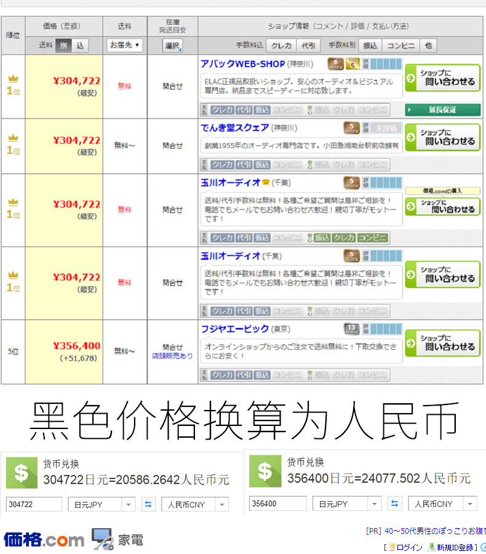
Task: Contact アバックWEB-SHOP via ショップに問い合わせる button
Action: click(x=442, y=78)
